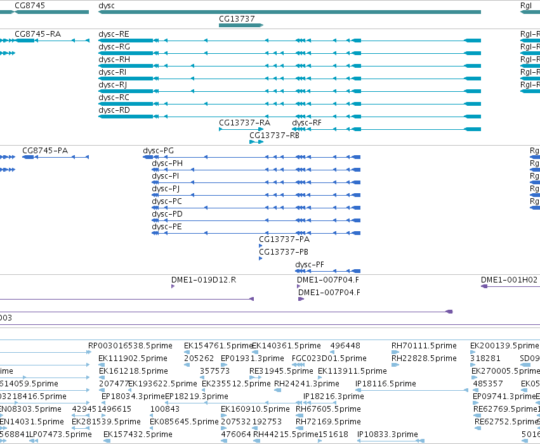
Task: Click EST EK193622.5prime
Action: (x=130, y=390)
